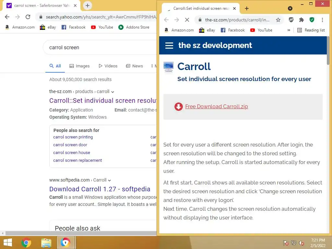Go back in the Yahoo search window
This screenshot has width=332, height=249.
click(7, 17)
